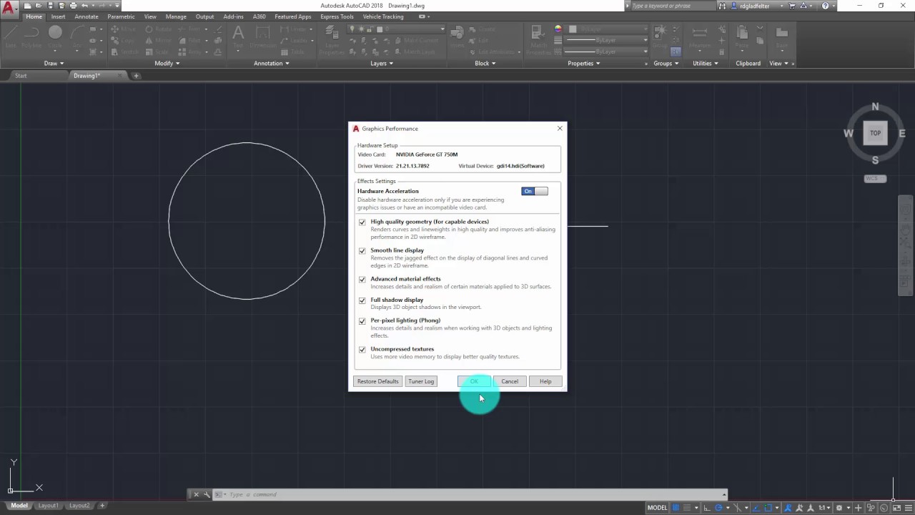Viewport: 915px width, 515px height.
Task: Expand the Properties panel dropdown
Action: pyautogui.click(x=584, y=64)
